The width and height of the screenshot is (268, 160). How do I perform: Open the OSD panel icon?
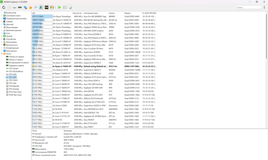pos(46,7)
